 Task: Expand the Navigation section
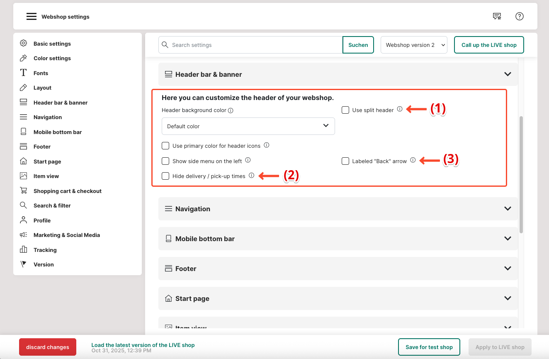coord(338,209)
